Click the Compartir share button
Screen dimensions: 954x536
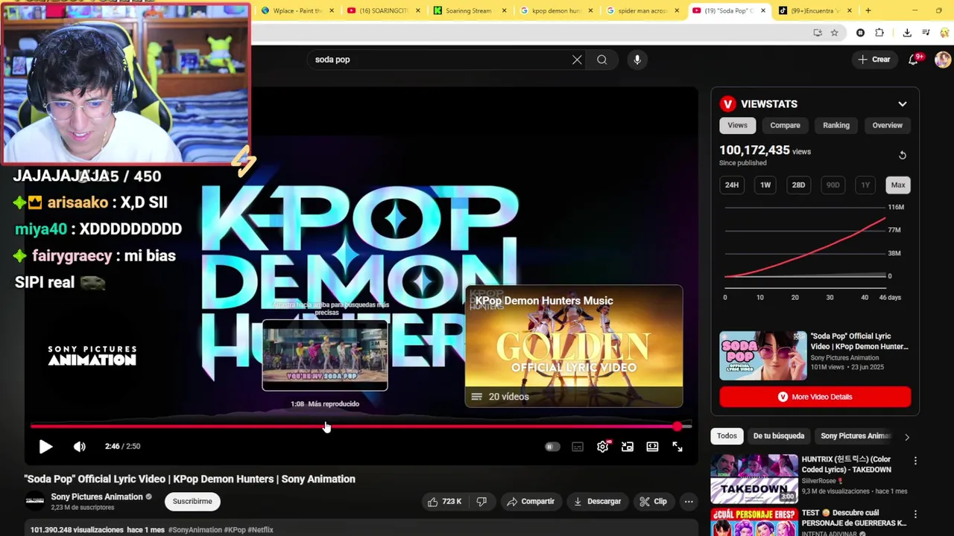(531, 502)
